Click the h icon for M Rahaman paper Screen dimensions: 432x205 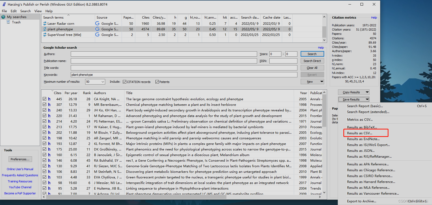click(x=49, y=116)
